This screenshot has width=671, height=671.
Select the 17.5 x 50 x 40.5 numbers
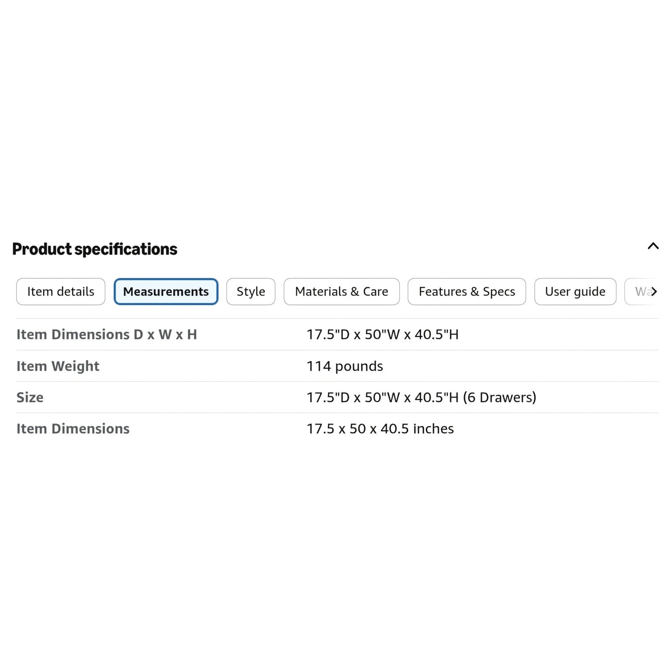coord(358,429)
